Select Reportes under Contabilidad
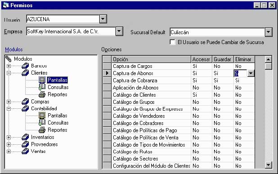This screenshot has height=174, width=278. point(58,130)
